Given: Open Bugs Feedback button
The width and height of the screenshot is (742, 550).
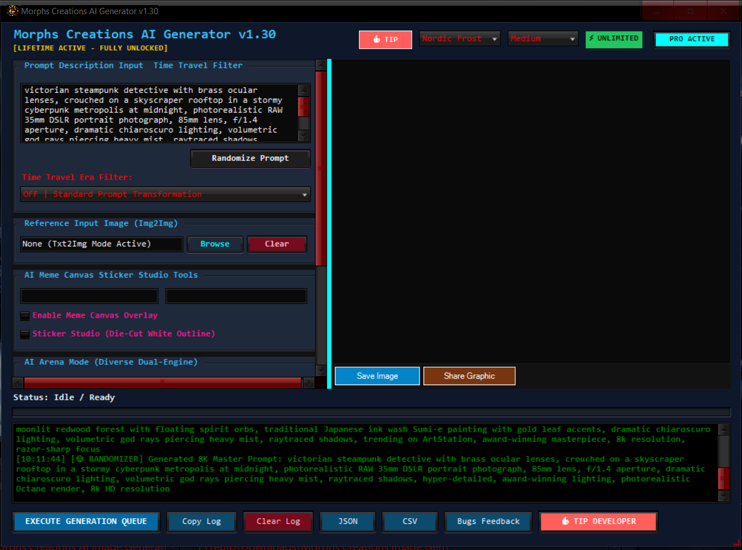Looking at the screenshot, I should [x=488, y=522].
